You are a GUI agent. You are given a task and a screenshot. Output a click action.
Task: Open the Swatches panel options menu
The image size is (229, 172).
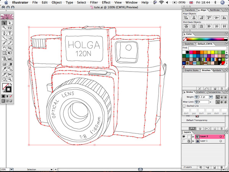[227, 44]
